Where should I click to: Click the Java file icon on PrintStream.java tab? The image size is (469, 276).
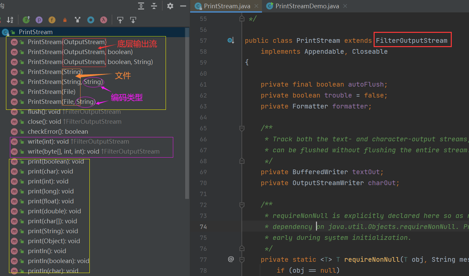(x=198, y=6)
